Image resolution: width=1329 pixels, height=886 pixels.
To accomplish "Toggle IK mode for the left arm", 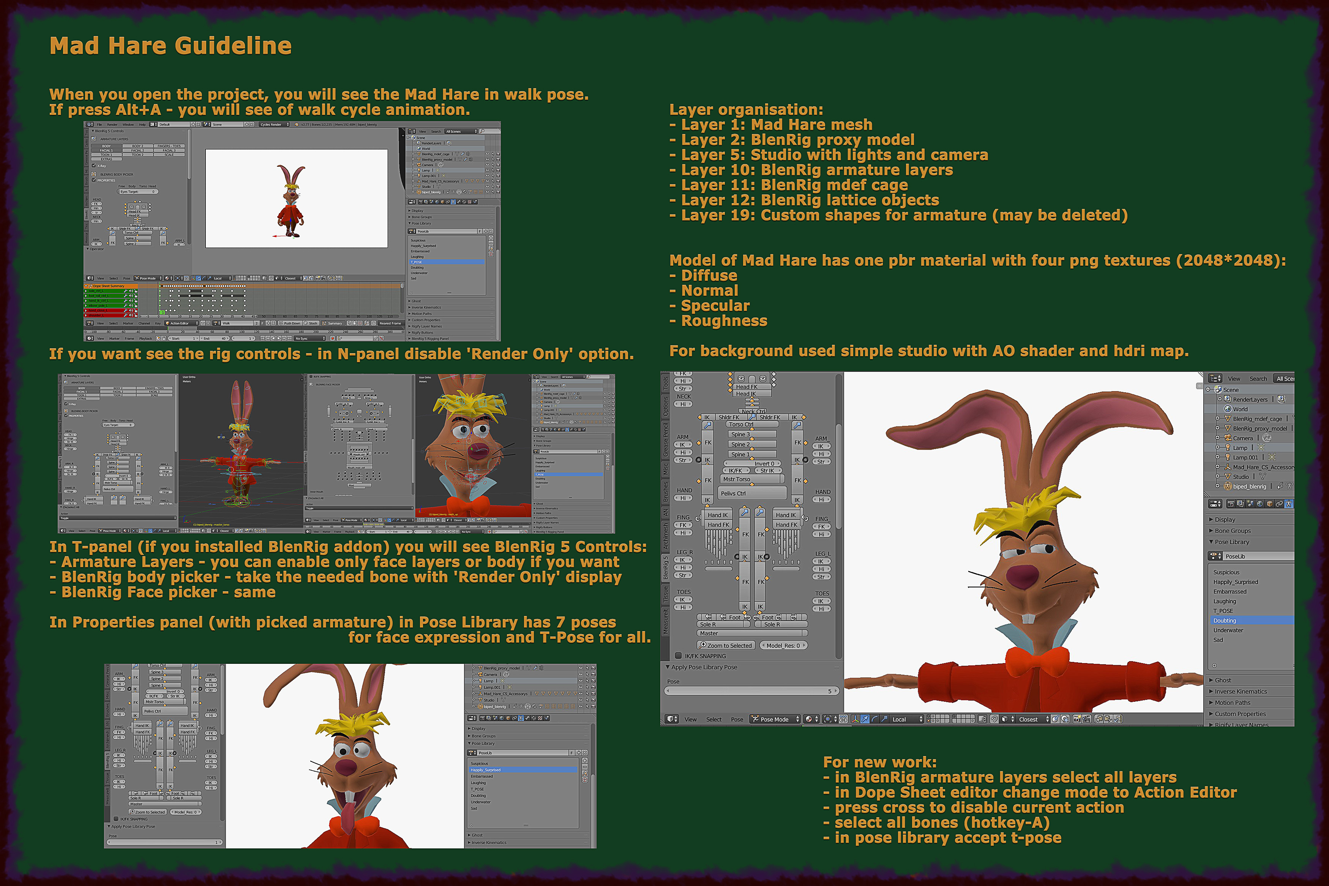I will pyautogui.click(x=822, y=445).
